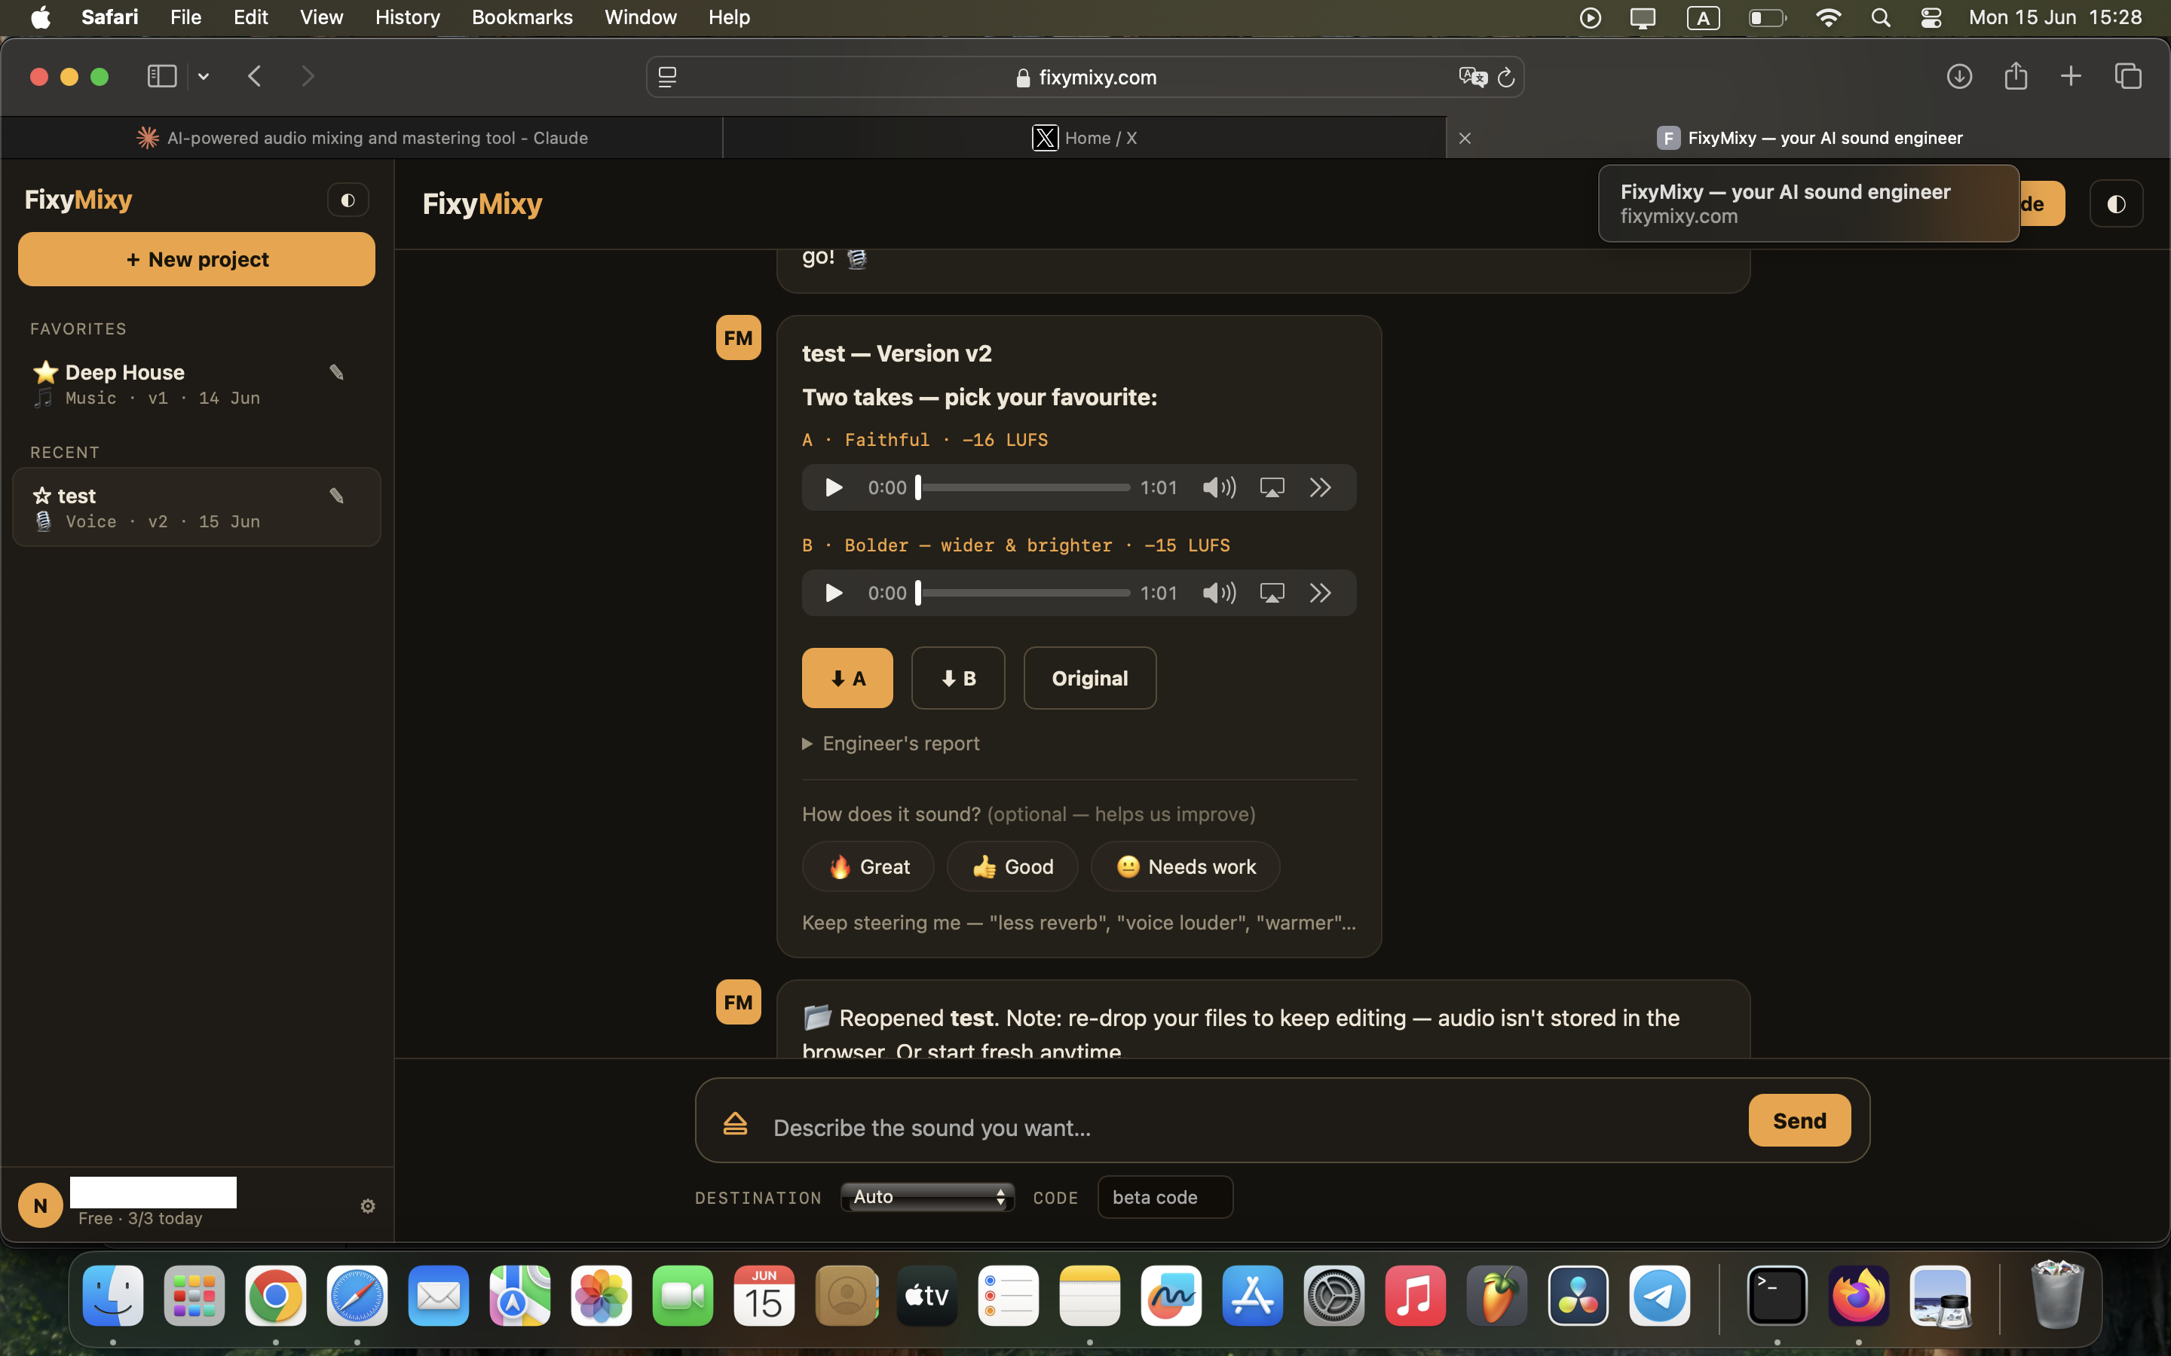2171x1356 pixels.
Task: Mute take B Bolder audio volume
Action: coord(1218,593)
